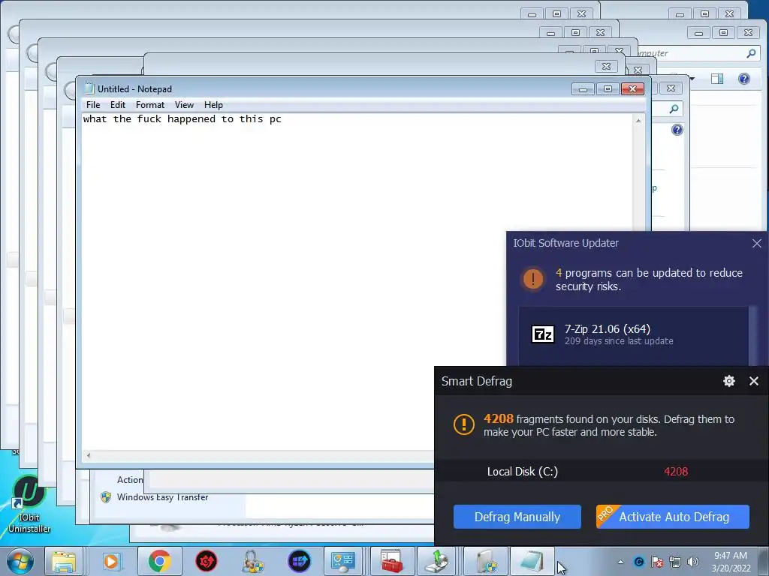The width and height of the screenshot is (769, 576).
Task: Maximize the Untitled - Notepad window
Action: tap(607, 89)
